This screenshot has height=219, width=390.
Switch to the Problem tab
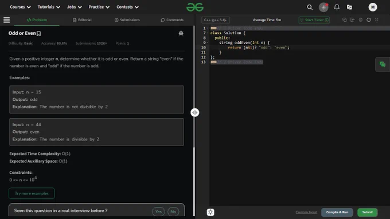click(37, 20)
